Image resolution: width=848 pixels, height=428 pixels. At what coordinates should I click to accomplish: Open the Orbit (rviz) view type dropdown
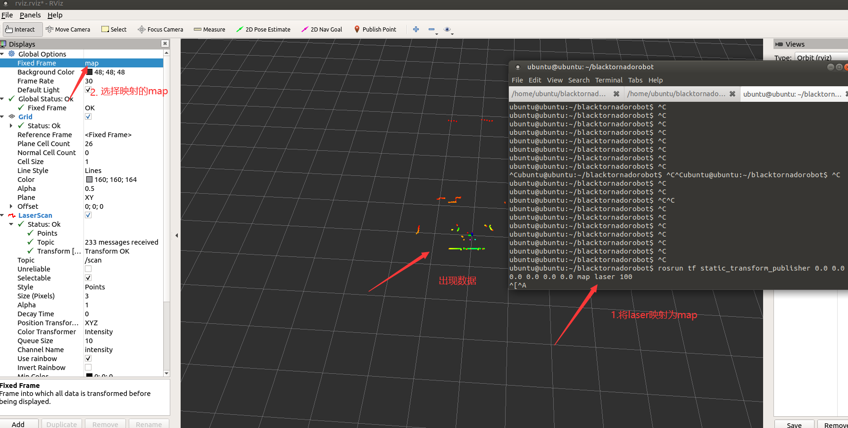coord(821,58)
